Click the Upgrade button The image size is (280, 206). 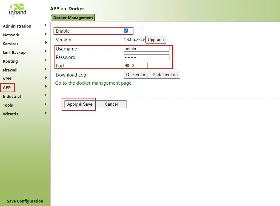[x=156, y=40]
